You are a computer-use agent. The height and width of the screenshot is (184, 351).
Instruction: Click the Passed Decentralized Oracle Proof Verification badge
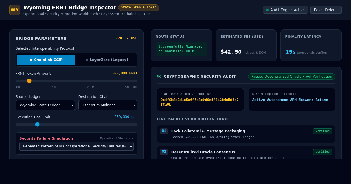click(292, 77)
